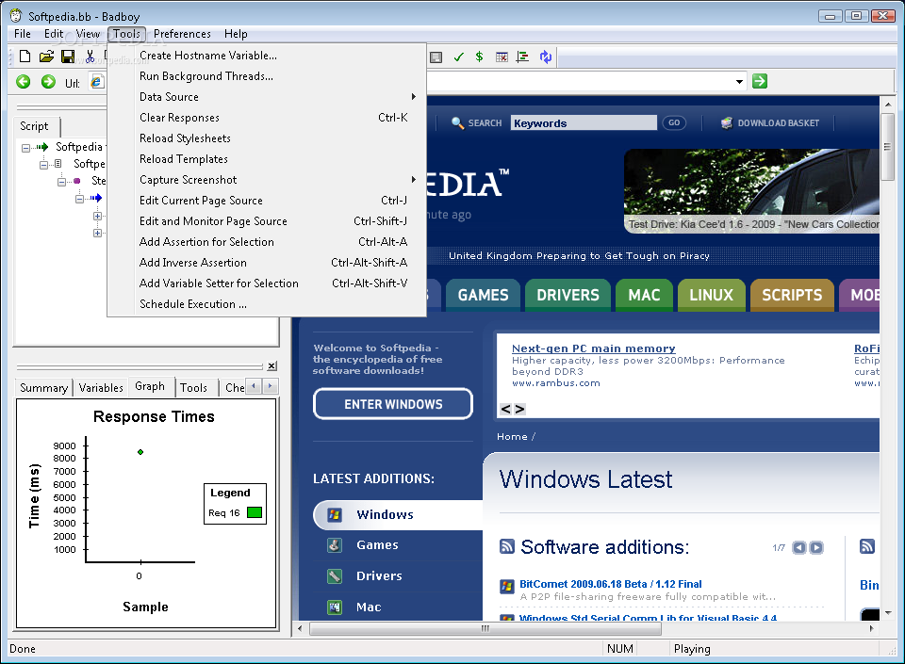Open the File menu
This screenshot has height=664, width=905.
(23, 34)
